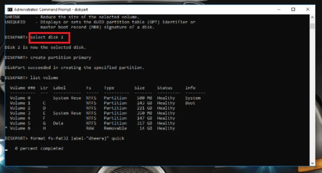
Task: Click the 'Volume 3' row entry
Action: click(x=20, y=113)
